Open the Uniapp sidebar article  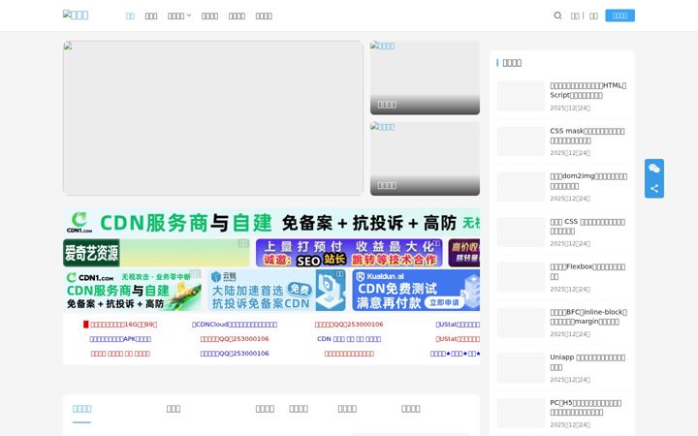coord(587,362)
